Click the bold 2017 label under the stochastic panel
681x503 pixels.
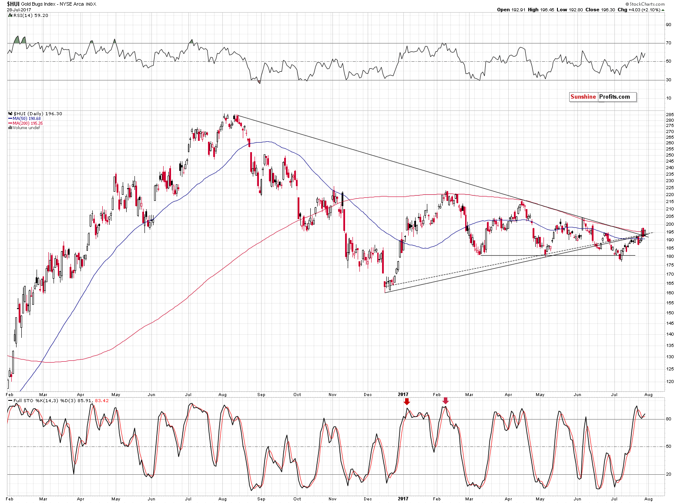click(x=403, y=499)
